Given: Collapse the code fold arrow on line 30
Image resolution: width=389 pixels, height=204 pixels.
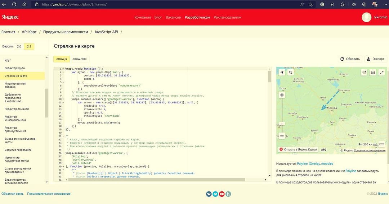Looking at the screenshot, I should 63,167.
